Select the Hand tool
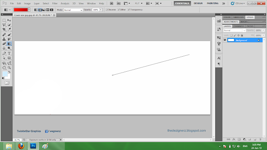Viewport: 267px width, 150px height. (4, 67)
